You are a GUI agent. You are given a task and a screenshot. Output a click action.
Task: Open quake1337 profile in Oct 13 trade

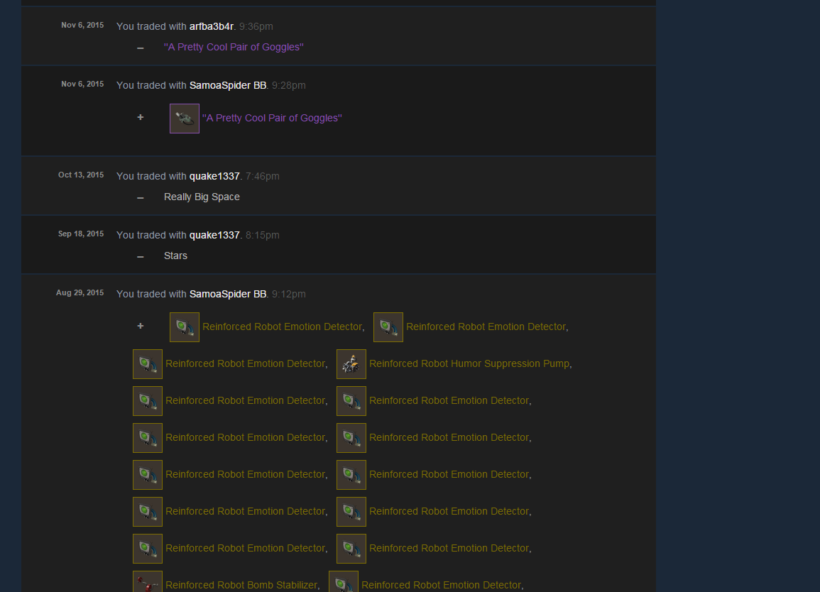pos(214,176)
